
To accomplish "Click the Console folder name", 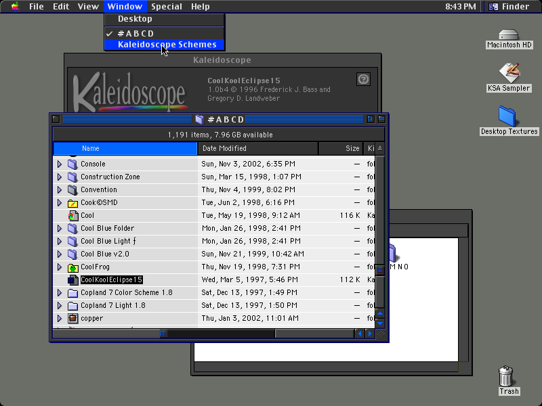I will tap(93, 164).
